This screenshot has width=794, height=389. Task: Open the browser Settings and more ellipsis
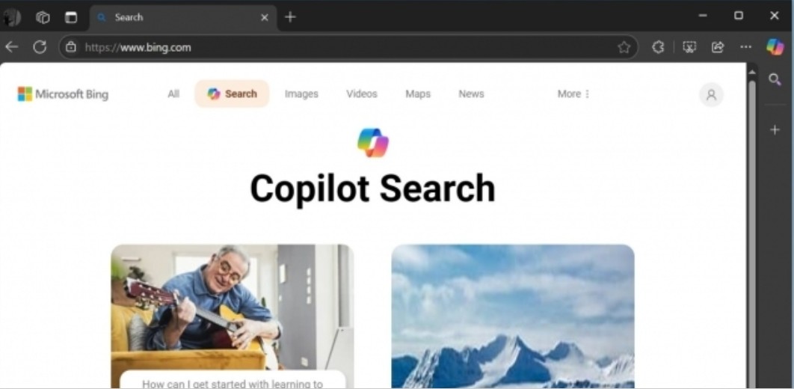(x=745, y=47)
